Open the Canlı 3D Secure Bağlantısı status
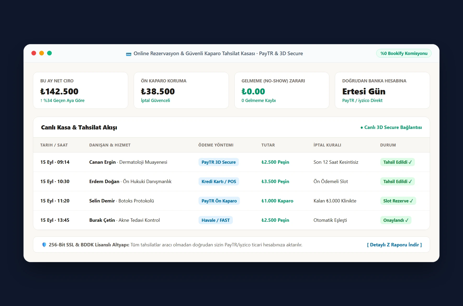Image resolution: width=463 pixels, height=306 pixels. coord(391,127)
